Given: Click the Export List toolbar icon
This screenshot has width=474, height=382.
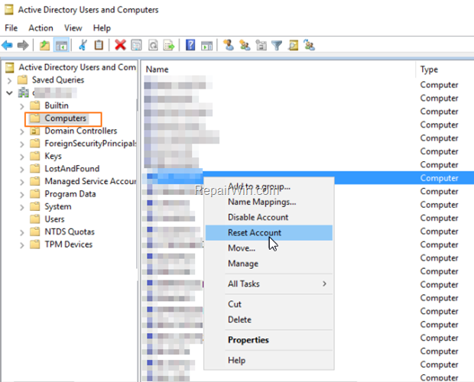Looking at the screenshot, I should coord(169,45).
